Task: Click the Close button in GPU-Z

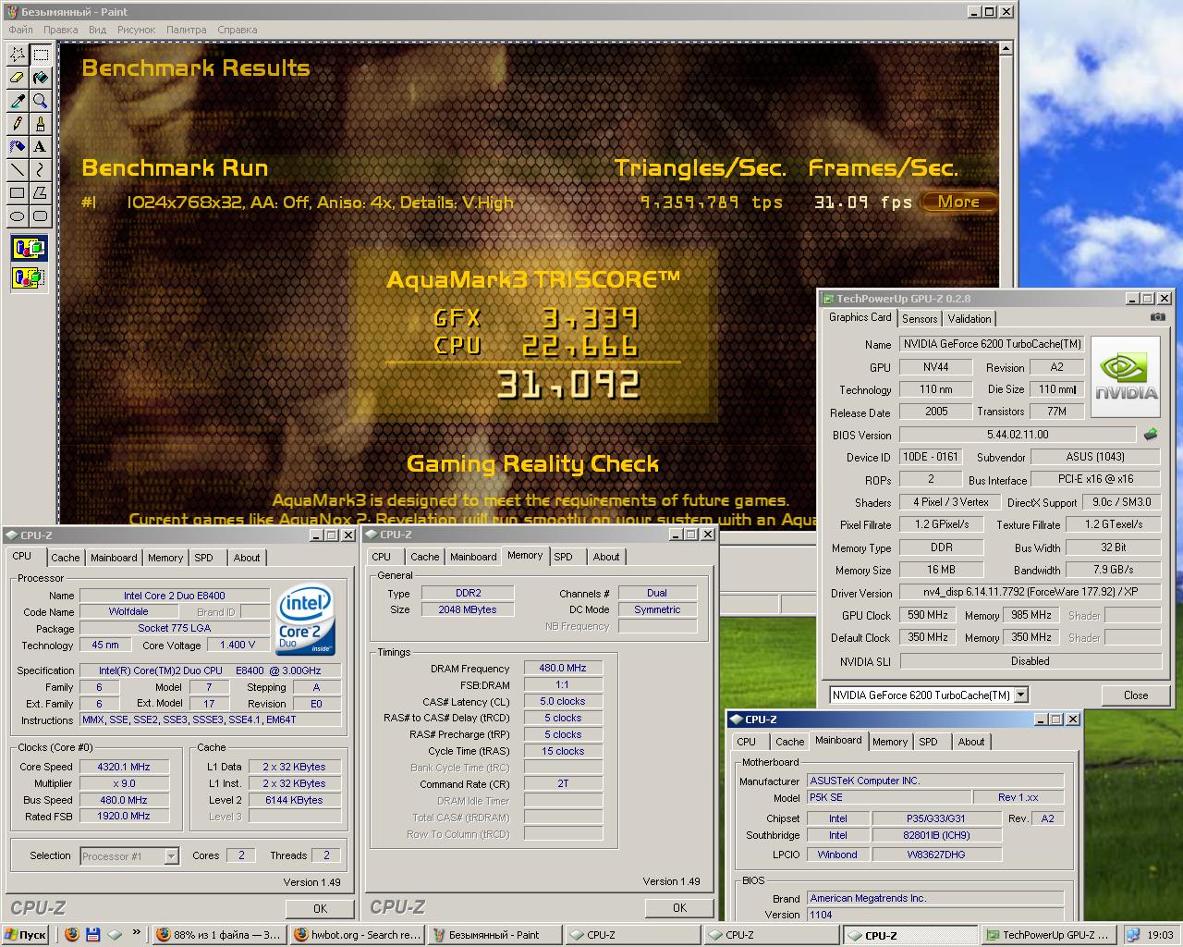Action: 1136,695
